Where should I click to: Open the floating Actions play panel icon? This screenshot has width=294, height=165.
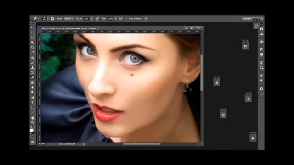pos(253,138)
